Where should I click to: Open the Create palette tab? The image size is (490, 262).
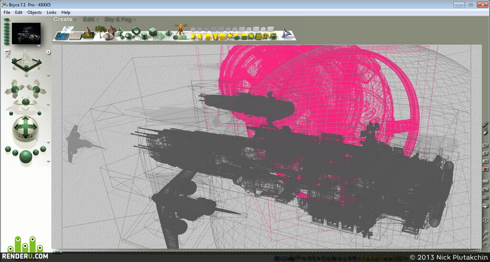(63, 19)
